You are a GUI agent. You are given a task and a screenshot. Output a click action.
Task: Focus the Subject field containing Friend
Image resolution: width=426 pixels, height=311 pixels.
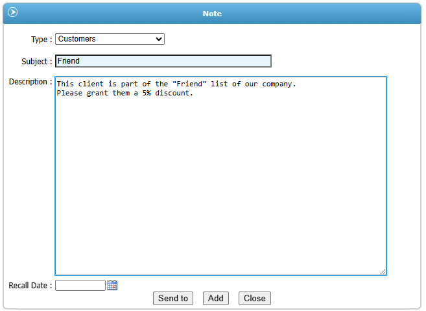point(163,61)
